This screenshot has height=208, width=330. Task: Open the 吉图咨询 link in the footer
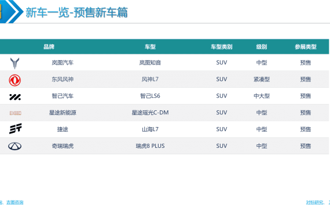point(14,202)
